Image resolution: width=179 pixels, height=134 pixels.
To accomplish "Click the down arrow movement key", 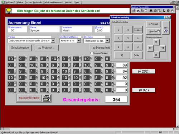I will tap(156, 55).
